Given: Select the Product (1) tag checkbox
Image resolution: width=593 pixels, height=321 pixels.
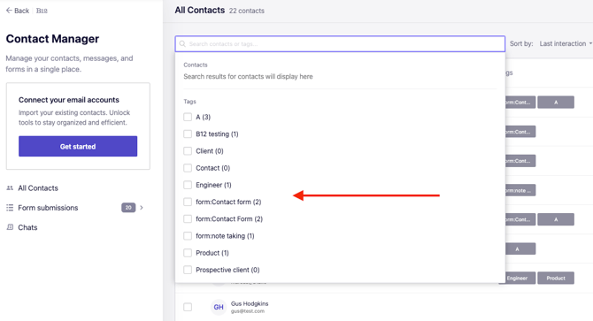Looking at the screenshot, I should click(x=188, y=253).
